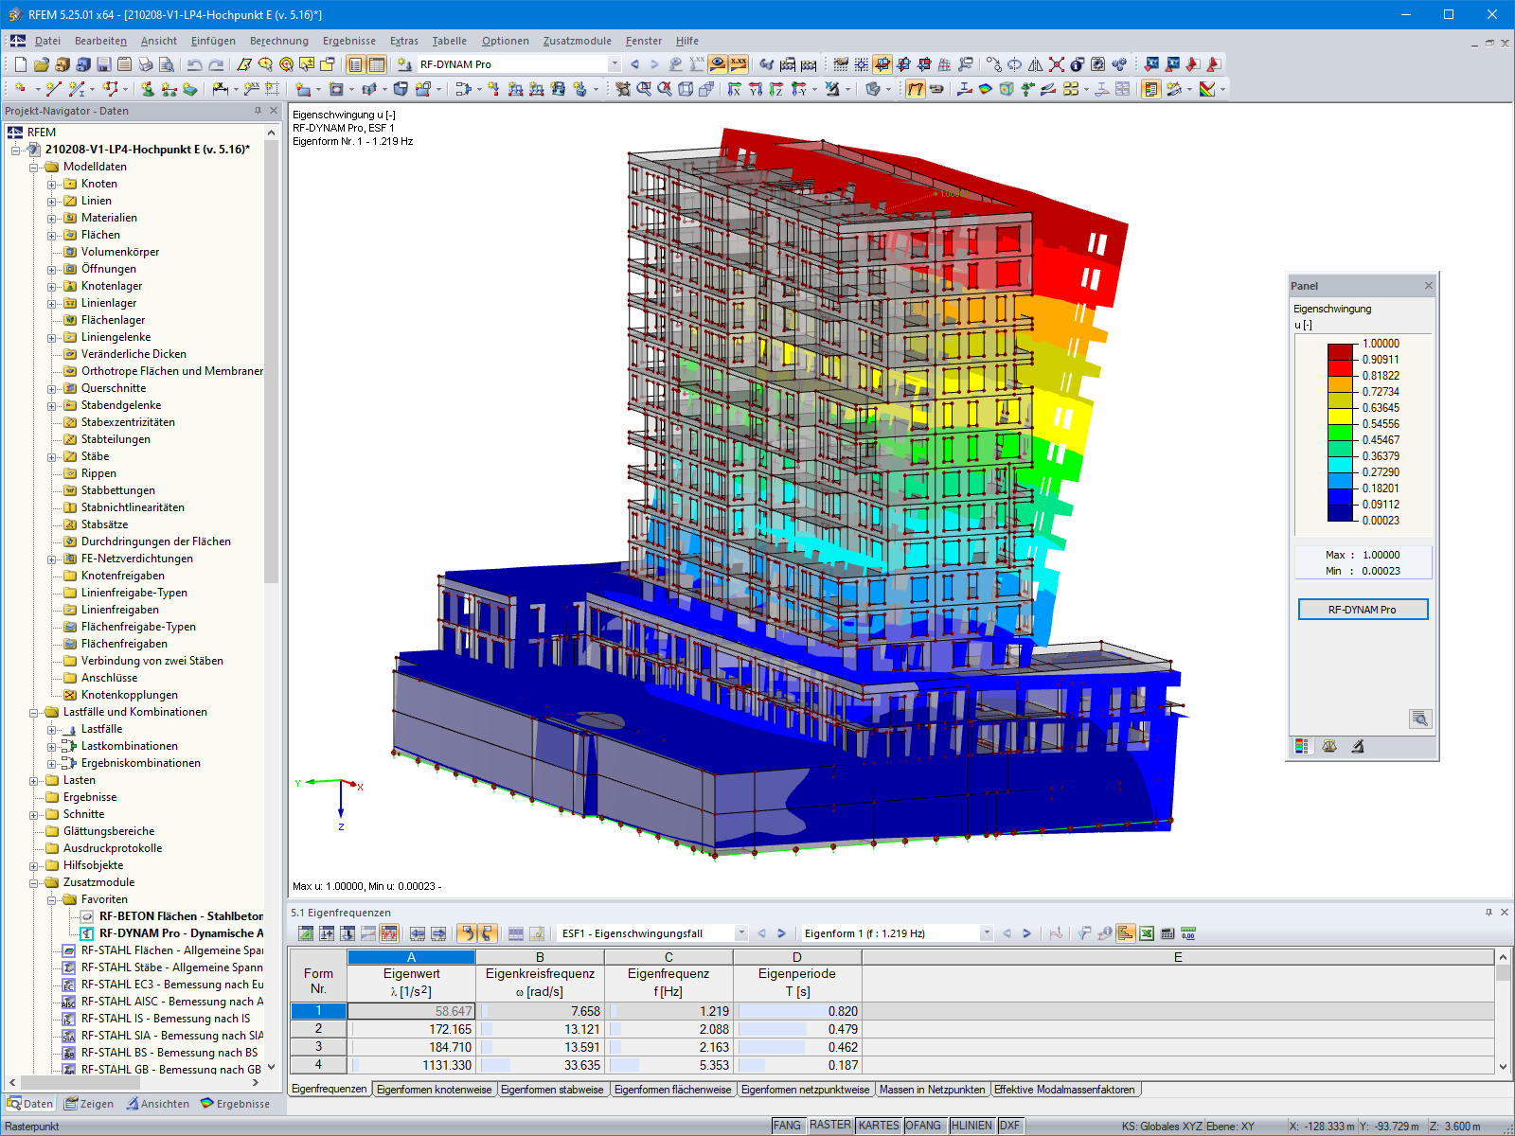
Task: Expand the Lastfälle tree item
Action: click(x=54, y=728)
